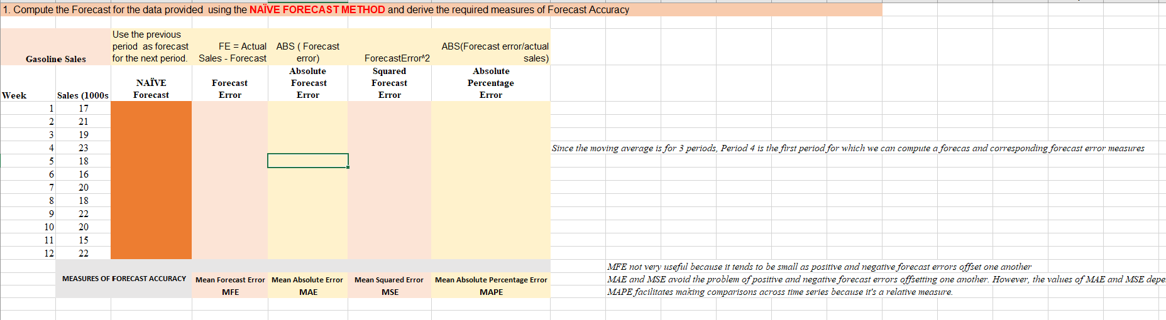Select week 6 sales value 16
Viewport: 1166px width, 320px height.
83,174
